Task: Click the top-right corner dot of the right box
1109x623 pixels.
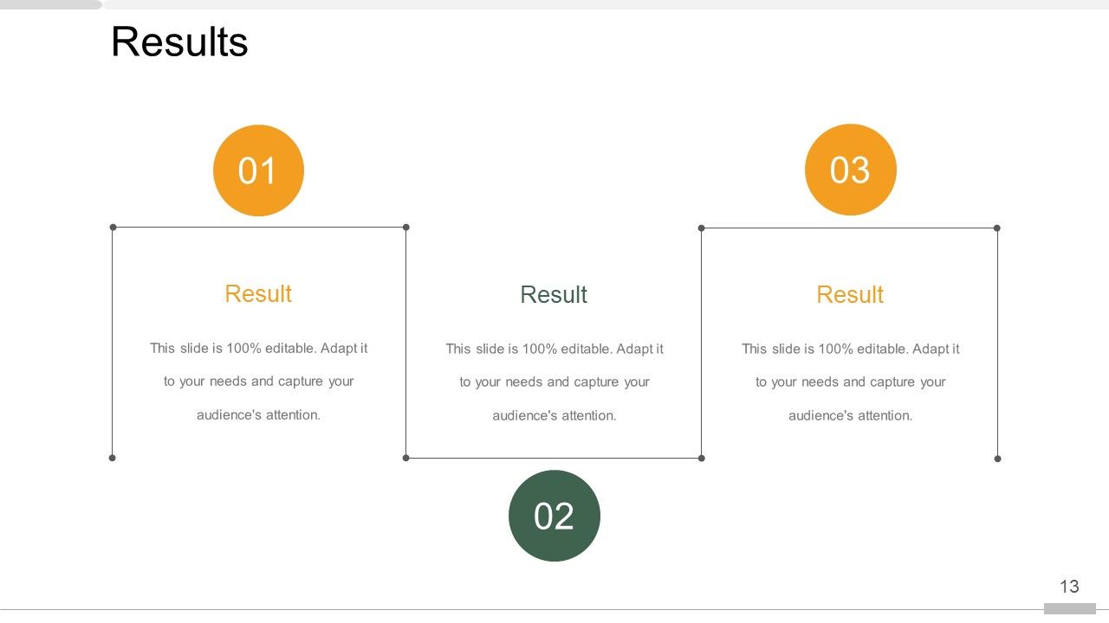Action: point(997,228)
